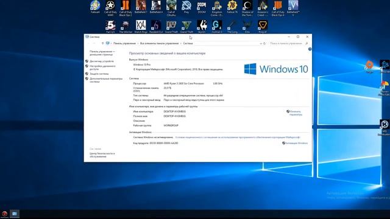Image resolution: width=390 pixels, height=219 pixels.
Task: Click 'Панель управления' breadcrumb item
Action: (124, 43)
